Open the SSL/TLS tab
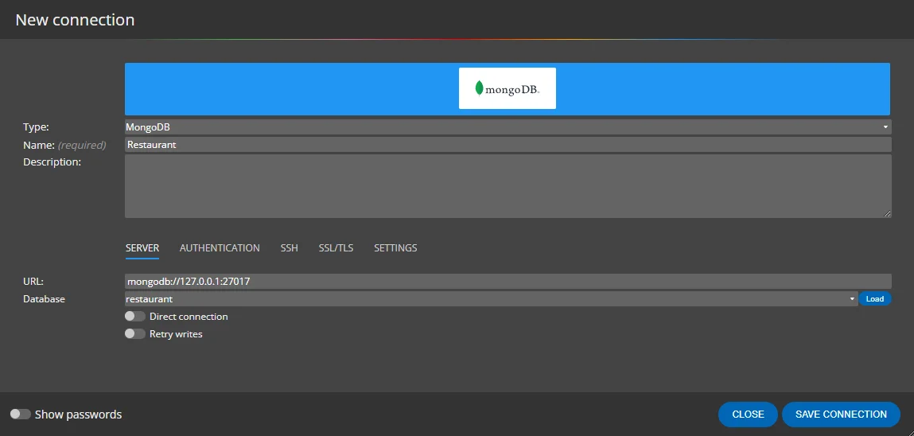Viewport: 914px width, 436px height. (x=336, y=247)
